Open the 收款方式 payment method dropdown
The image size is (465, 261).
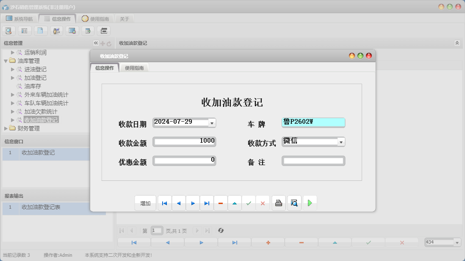point(341,141)
